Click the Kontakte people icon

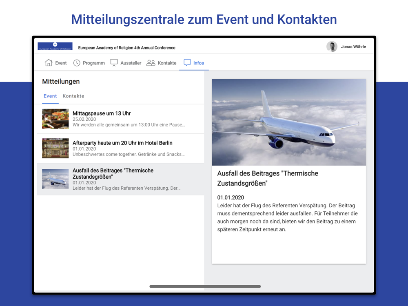pyautogui.click(x=151, y=63)
